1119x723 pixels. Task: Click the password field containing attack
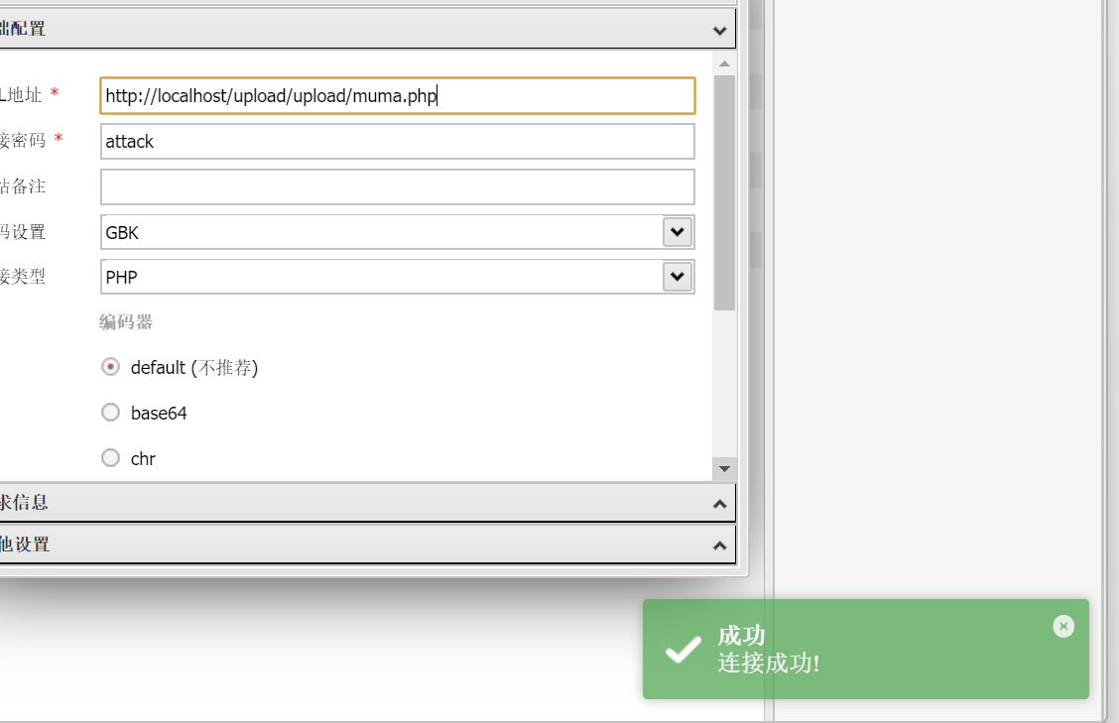(397, 142)
